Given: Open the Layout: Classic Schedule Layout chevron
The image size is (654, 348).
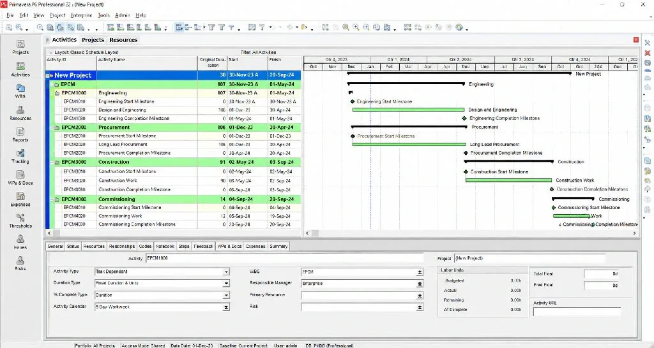Looking at the screenshot, I should 51,52.
